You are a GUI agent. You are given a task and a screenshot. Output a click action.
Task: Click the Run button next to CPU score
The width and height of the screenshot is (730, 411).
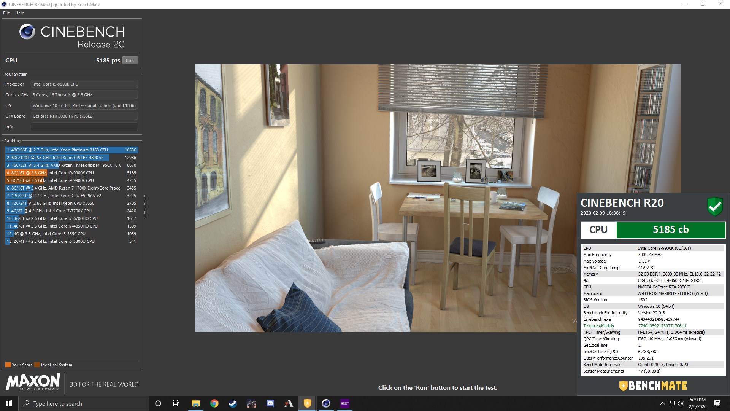(x=130, y=61)
